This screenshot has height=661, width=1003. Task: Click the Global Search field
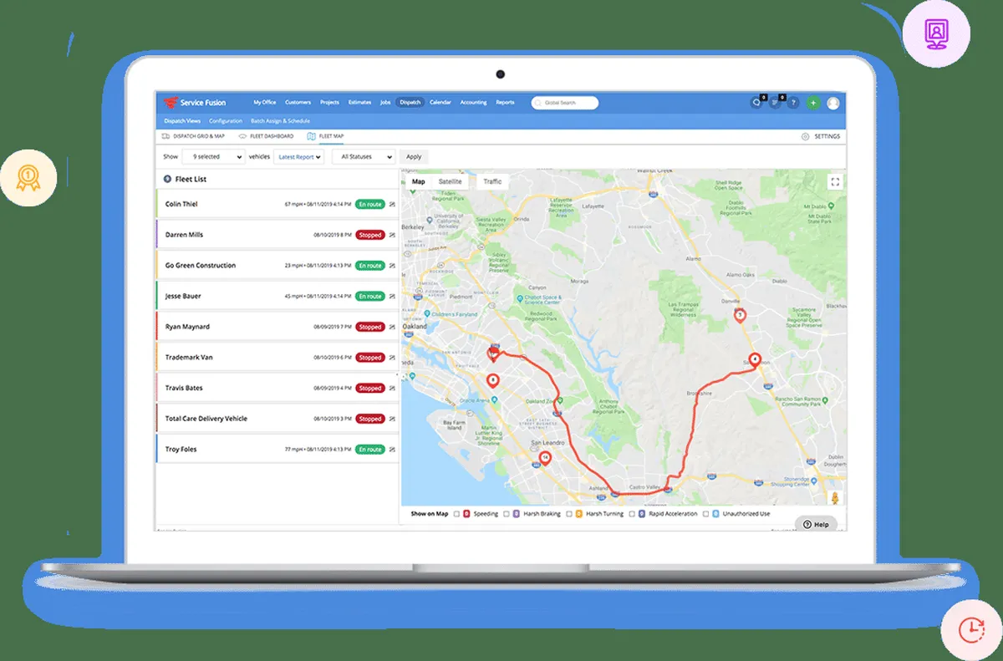coord(565,103)
